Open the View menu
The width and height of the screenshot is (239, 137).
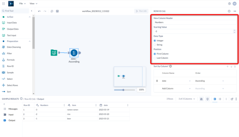[33, 3]
